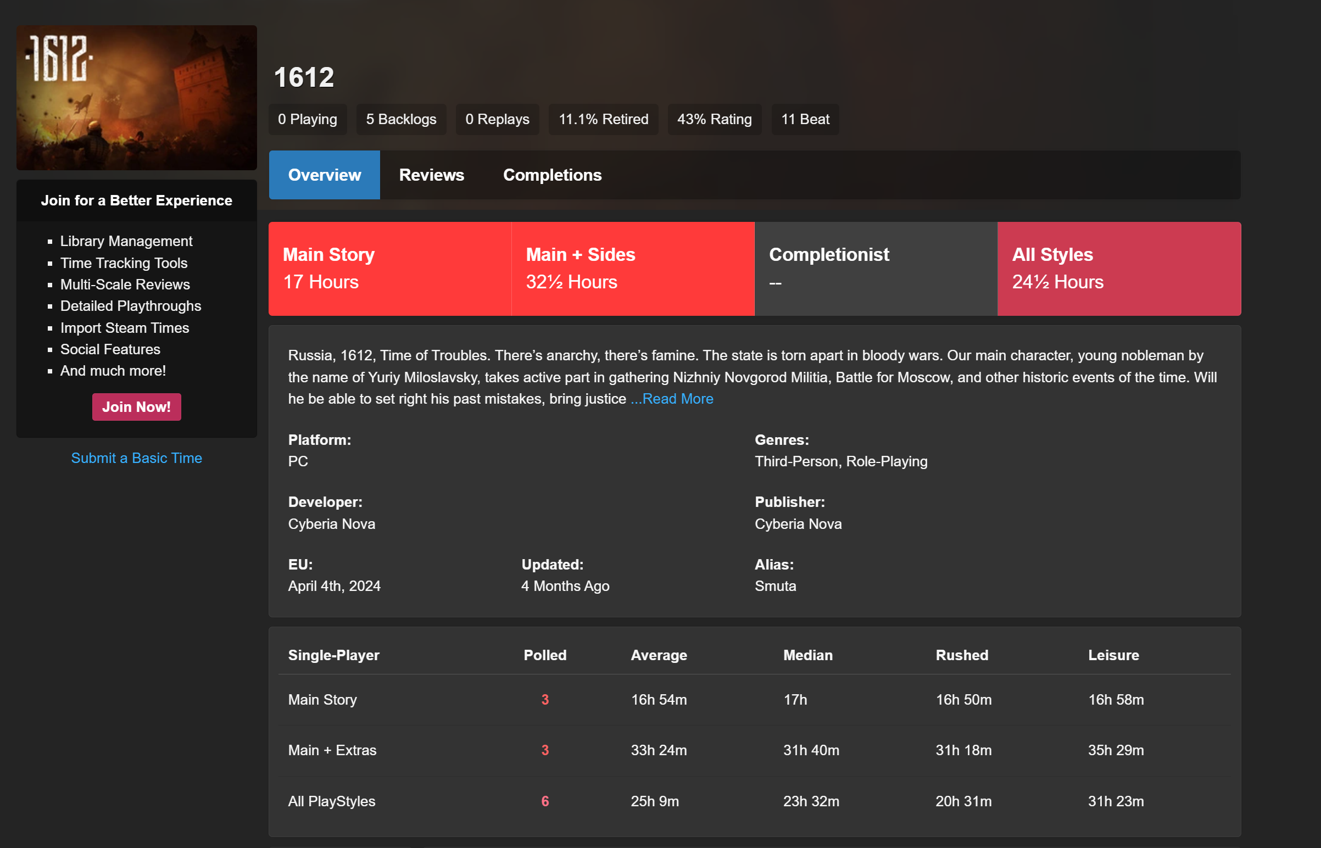Click the 5 Backlogs stat badge

(x=401, y=120)
